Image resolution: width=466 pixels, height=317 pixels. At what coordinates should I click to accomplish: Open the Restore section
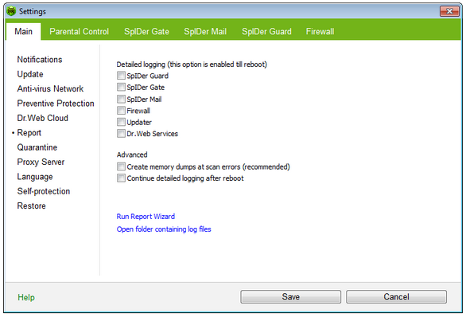pyautogui.click(x=31, y=205)
